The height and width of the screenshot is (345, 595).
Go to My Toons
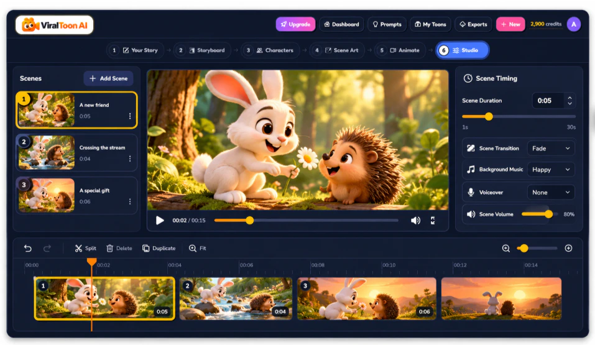[x=430, y=24]
